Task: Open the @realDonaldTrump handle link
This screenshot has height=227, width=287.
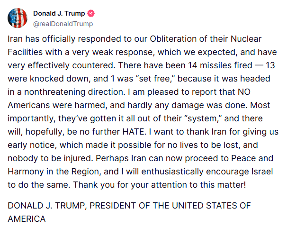Action: pyautogui.click(x=63, y=24)
